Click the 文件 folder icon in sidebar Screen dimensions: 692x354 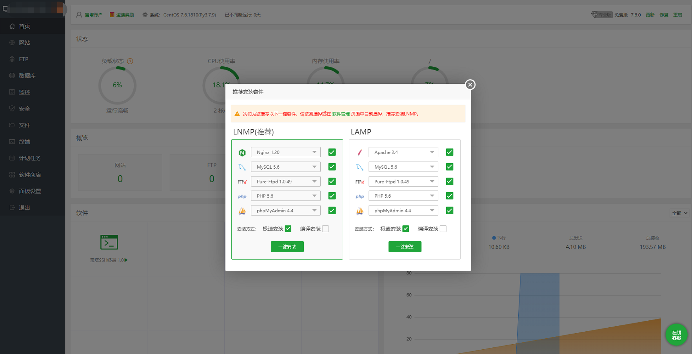tap(12, 125)
